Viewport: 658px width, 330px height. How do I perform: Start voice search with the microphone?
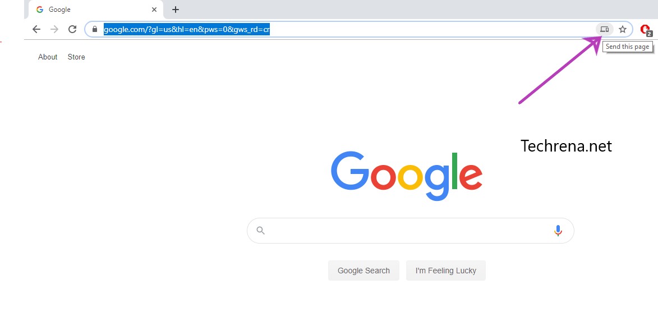click(x=558, y=231)
